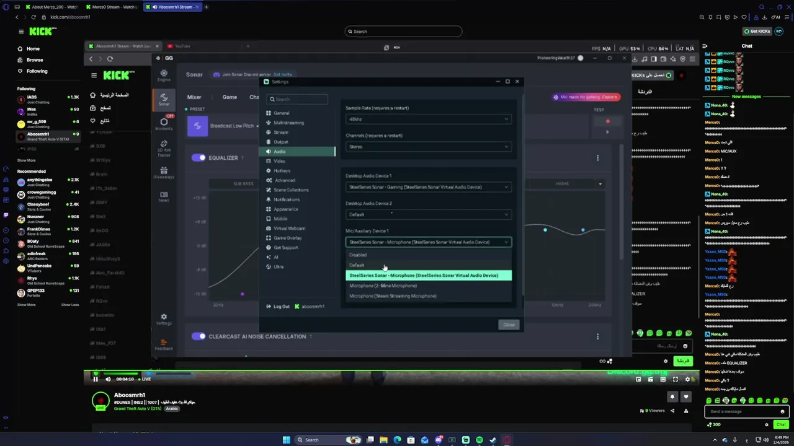Open the Desktop Audio Device 2 dropdown
This screenshot has width=794, height=446.
[x=428, y=214]
